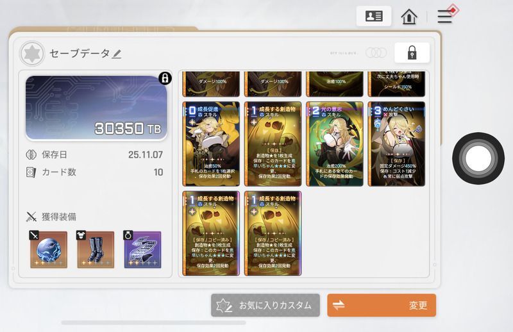
Task: Select first copied 成長する創造物 card bottom row
Action: click(211, 233)
